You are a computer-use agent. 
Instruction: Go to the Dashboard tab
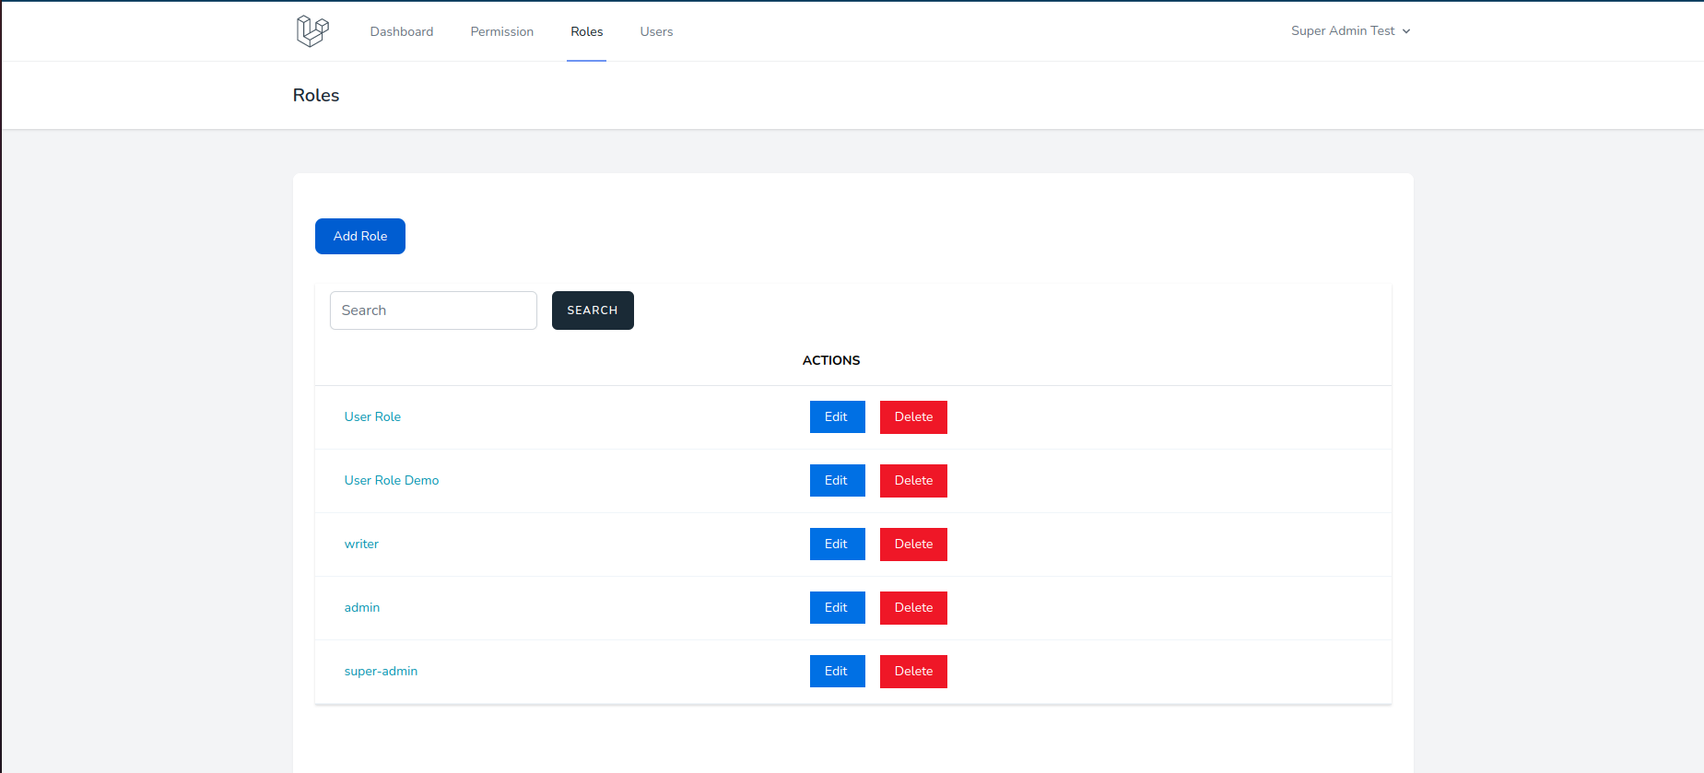tap(402, 32)
